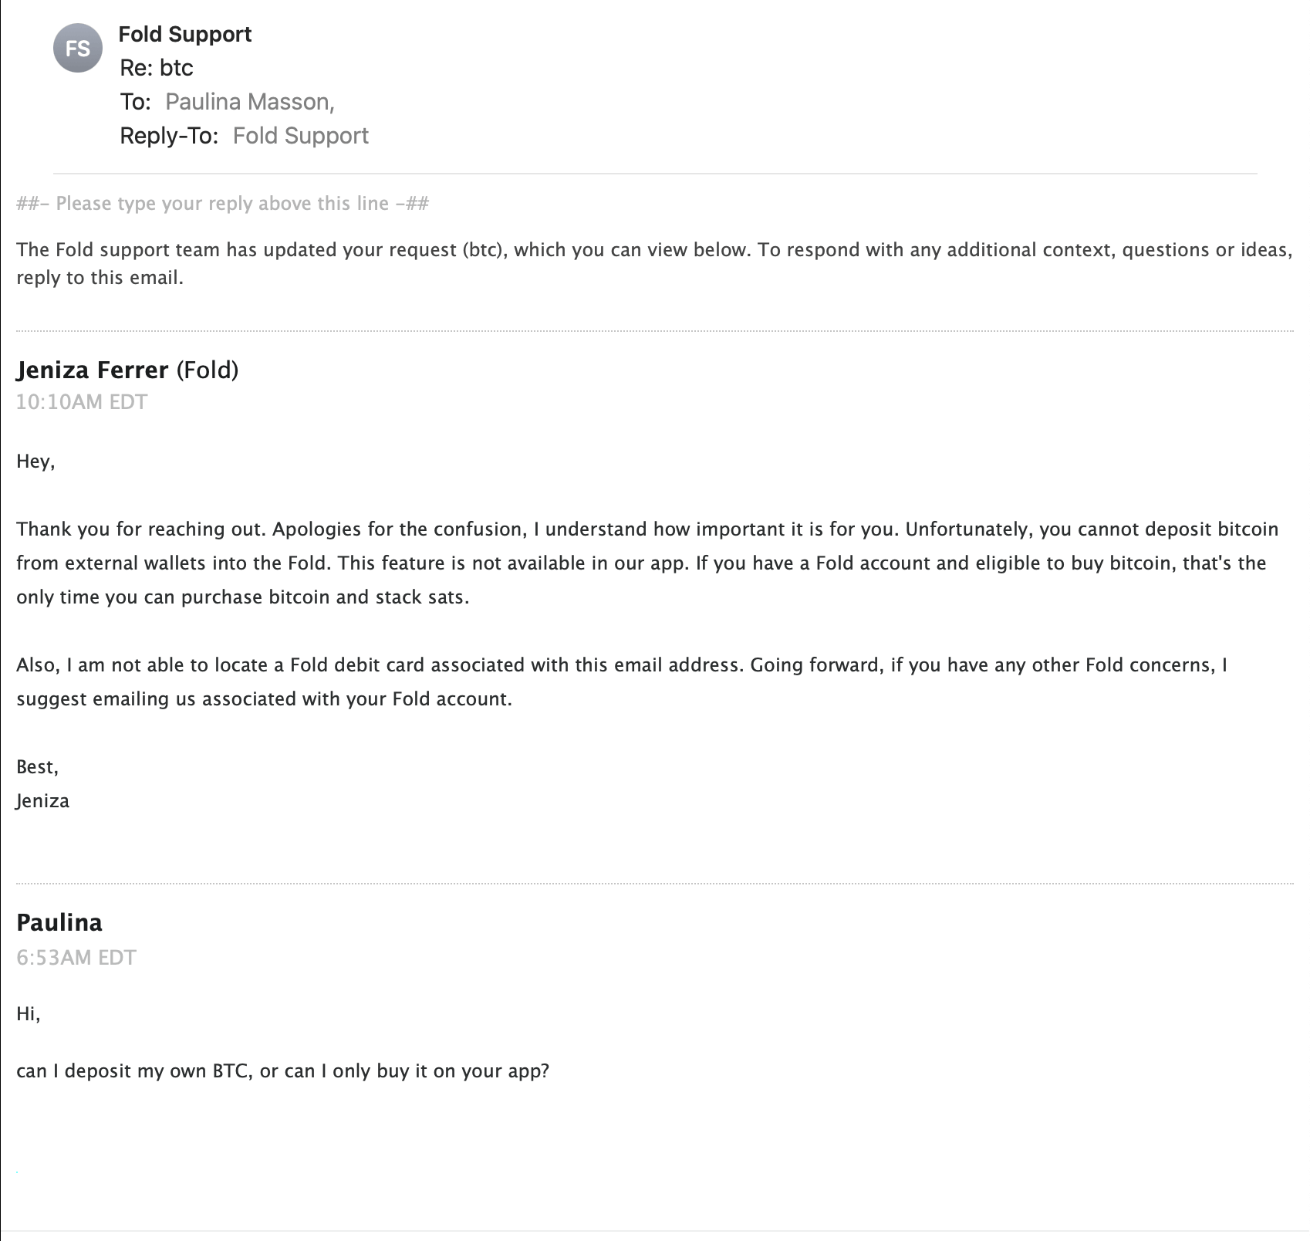
Task: Click the 'Reply-To:' field label
Action: point(169,136)
